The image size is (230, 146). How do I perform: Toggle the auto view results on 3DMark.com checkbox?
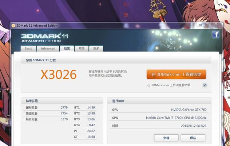click(x=205, y=85)
